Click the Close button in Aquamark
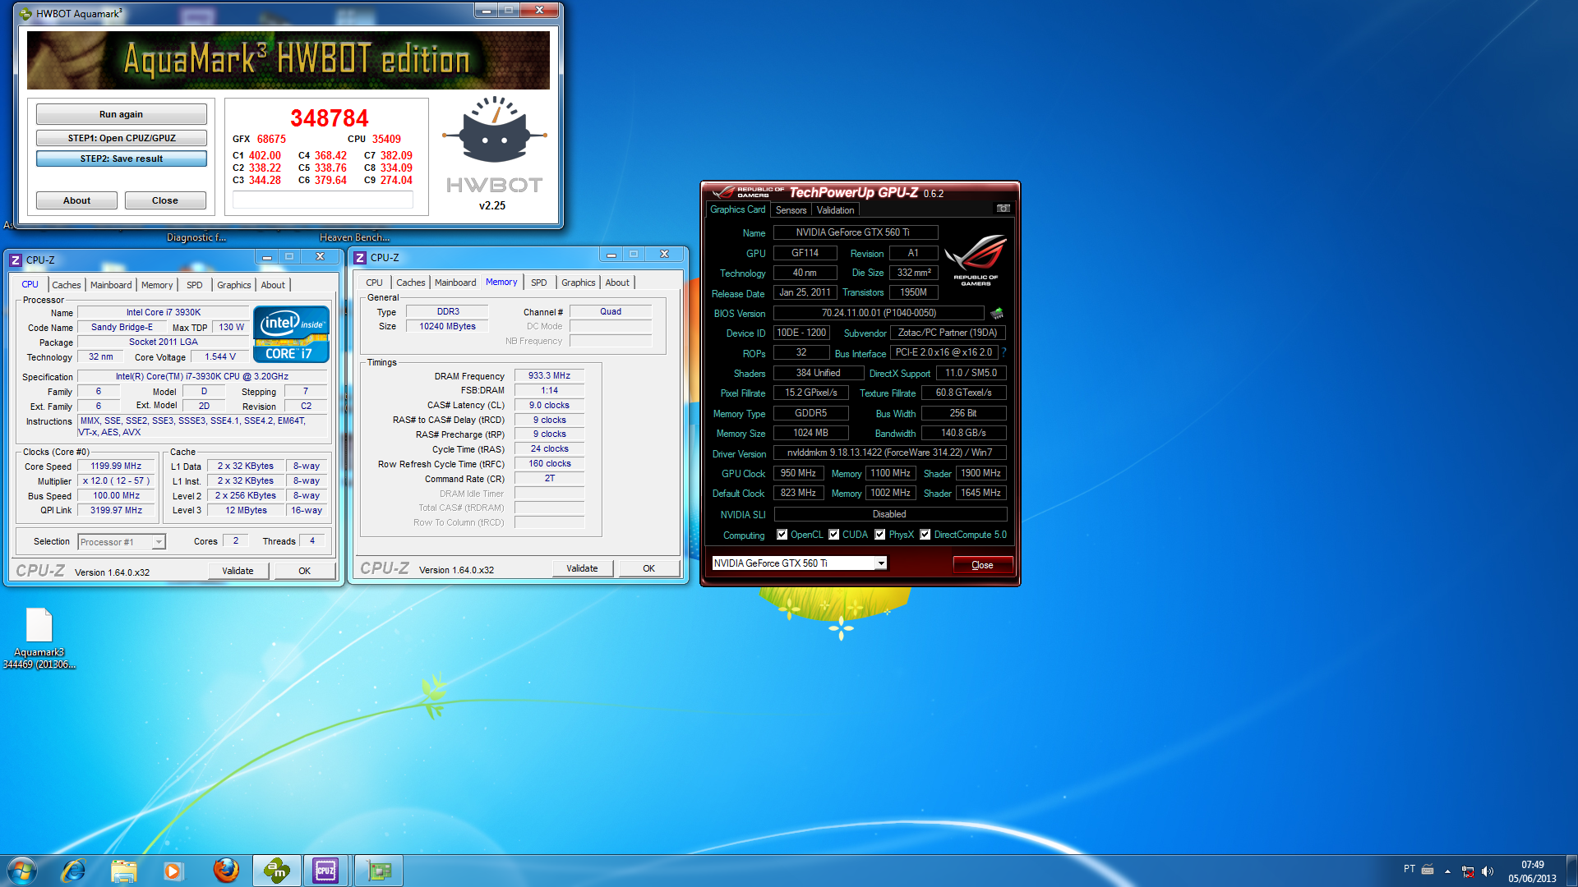Image resolution: width=1578 pixels, height=887 pixels. coord(164,200)
